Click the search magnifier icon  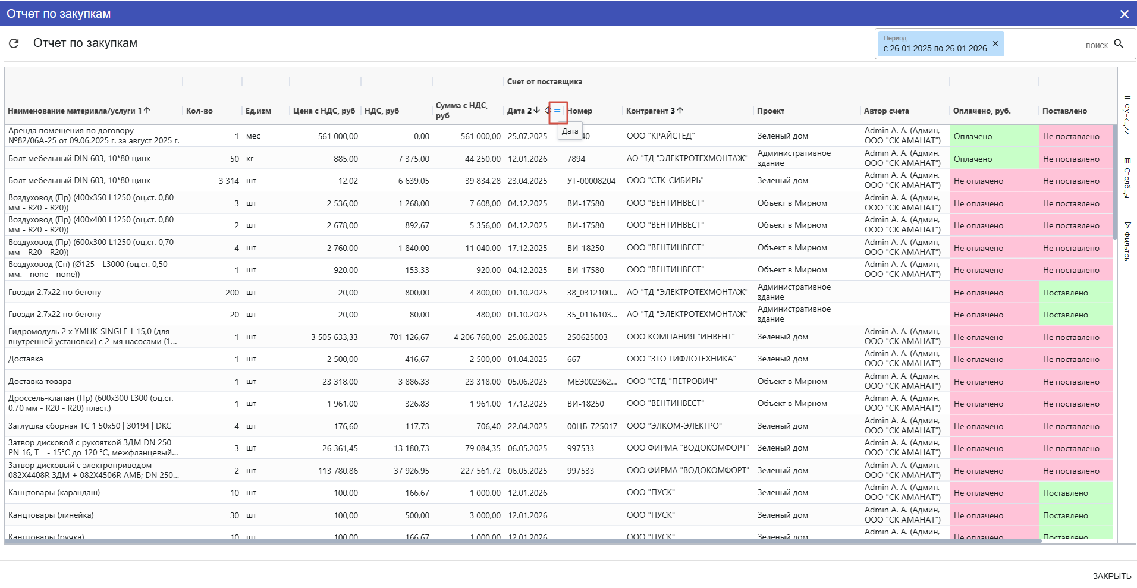tap(1119, 44)
